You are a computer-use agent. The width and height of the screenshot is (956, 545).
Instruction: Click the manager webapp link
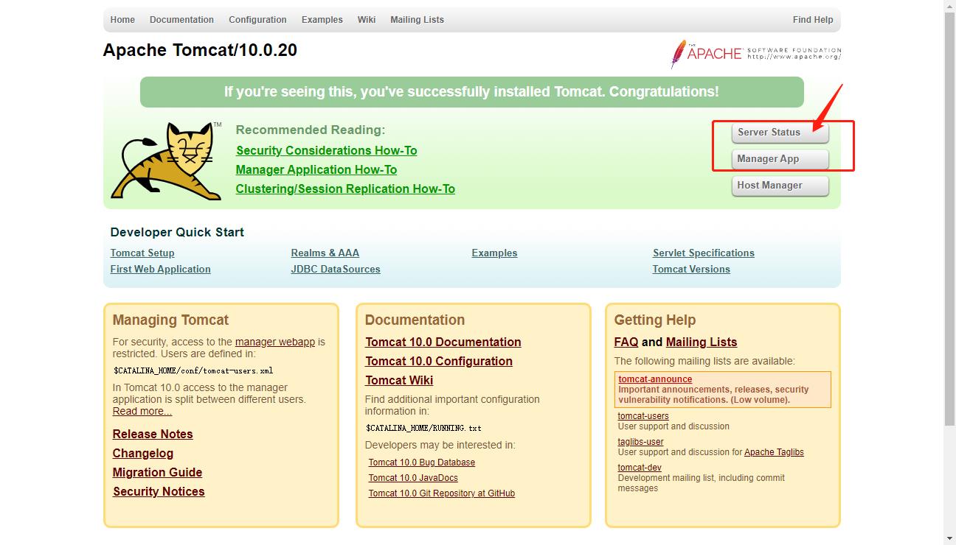275,342
